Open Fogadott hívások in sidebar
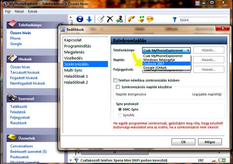Image resolution: width=233 pixels, height=164 pixels. pos(24,78)
